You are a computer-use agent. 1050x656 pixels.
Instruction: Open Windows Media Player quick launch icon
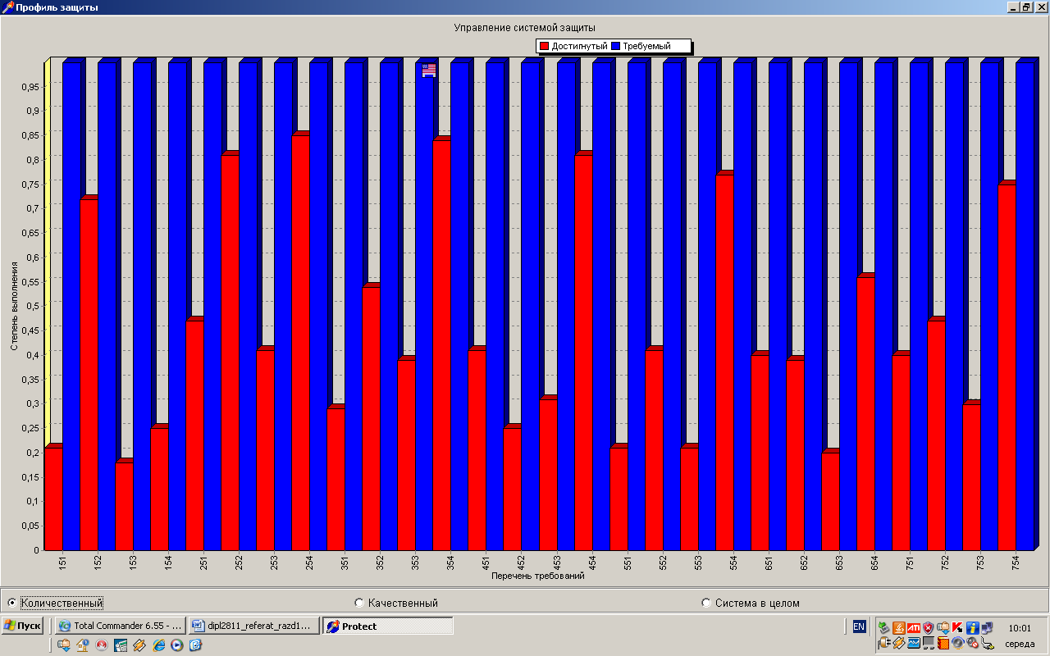click(x=176, y=645)
